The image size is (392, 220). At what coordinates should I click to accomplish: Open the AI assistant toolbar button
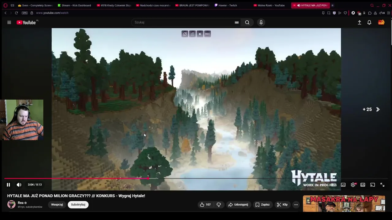click(382, 13)
